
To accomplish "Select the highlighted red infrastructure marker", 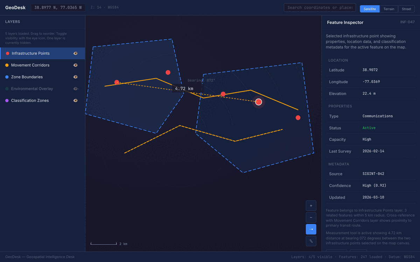I will tap(258, 102).
